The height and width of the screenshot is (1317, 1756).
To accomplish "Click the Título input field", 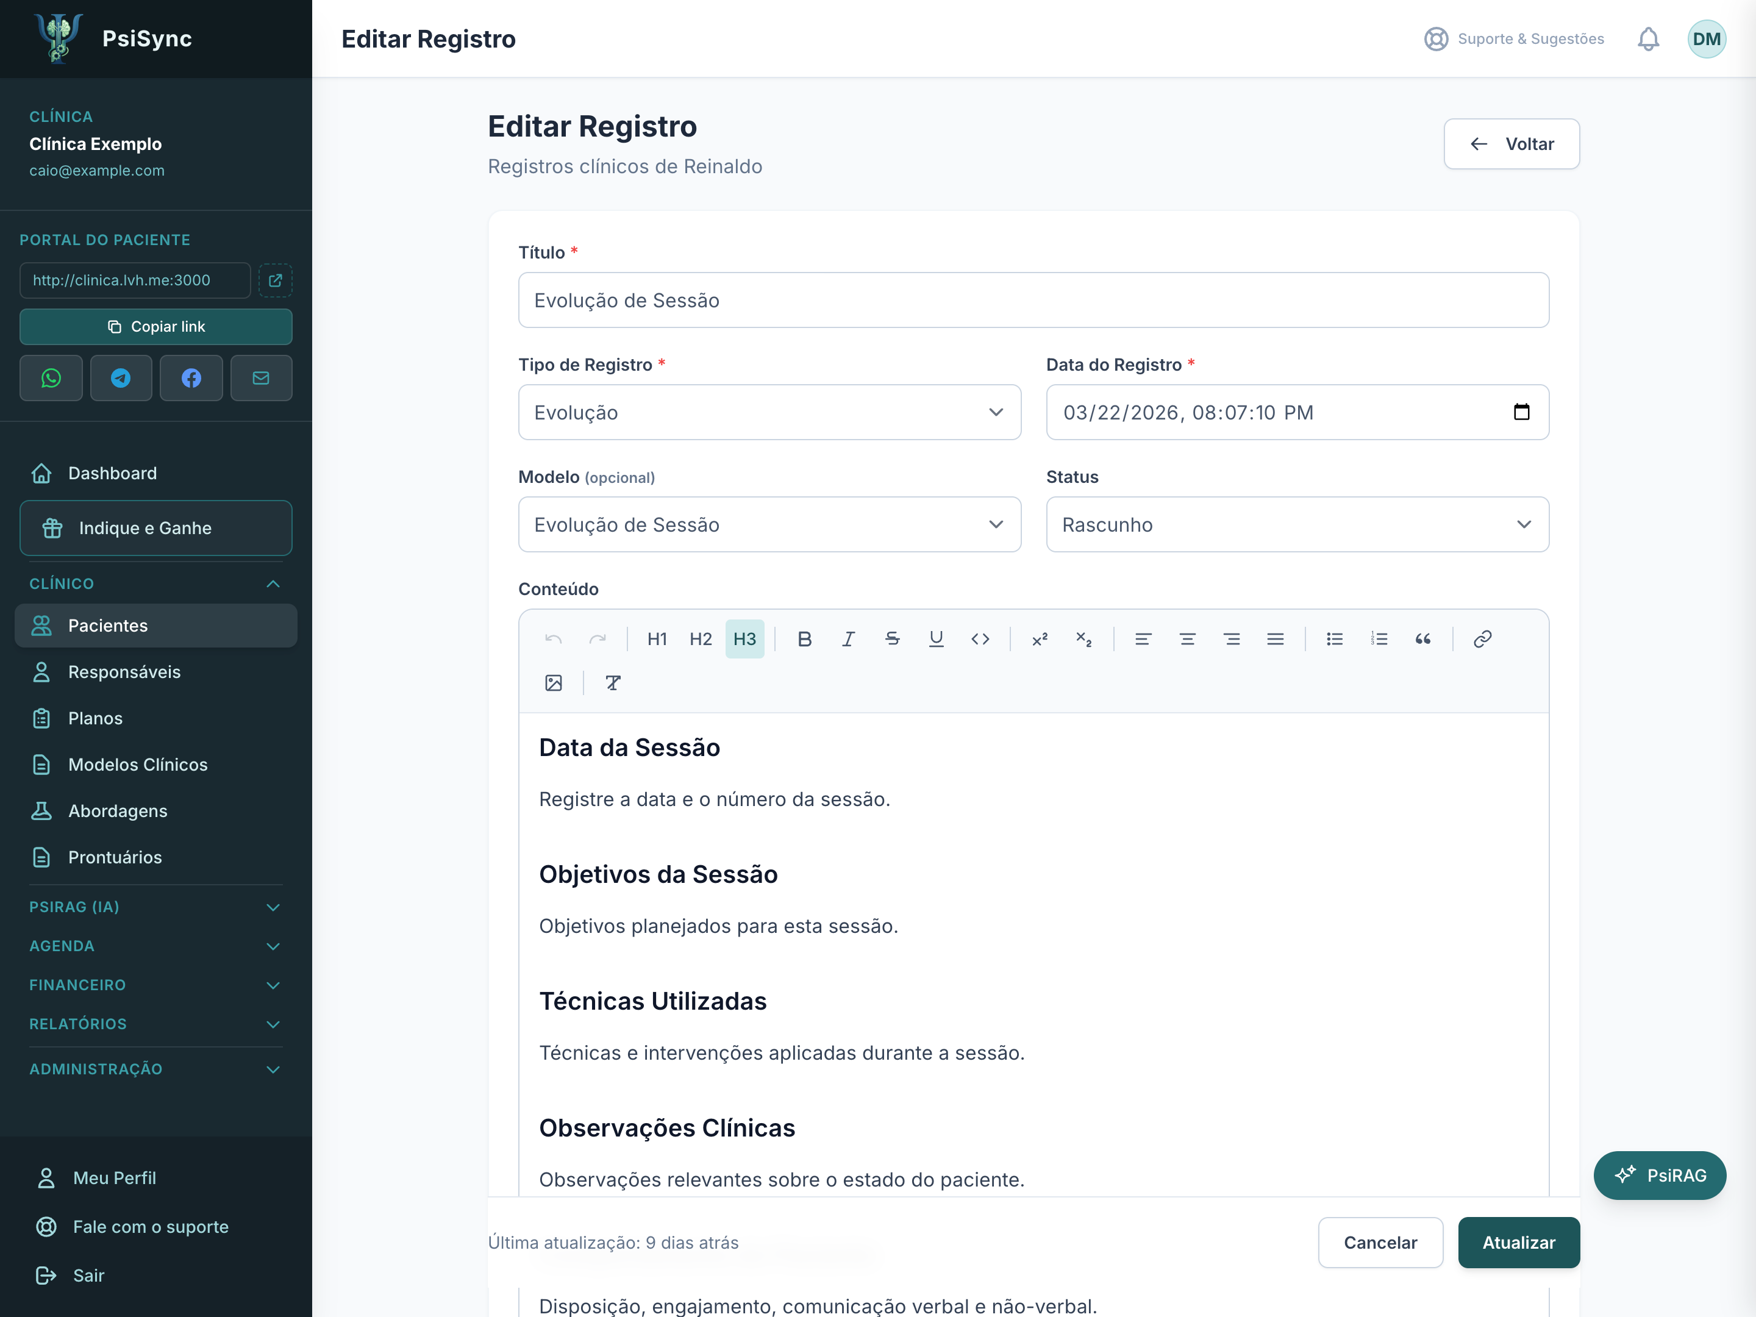I will point(1033,300).
